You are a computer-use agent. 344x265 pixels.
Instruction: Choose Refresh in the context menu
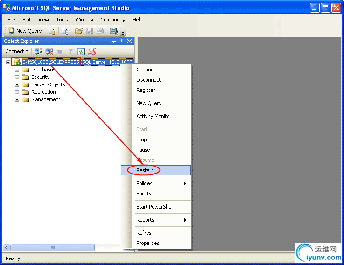156,233
